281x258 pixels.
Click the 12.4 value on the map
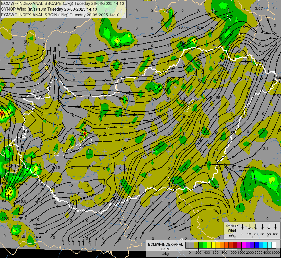(265, 148)
